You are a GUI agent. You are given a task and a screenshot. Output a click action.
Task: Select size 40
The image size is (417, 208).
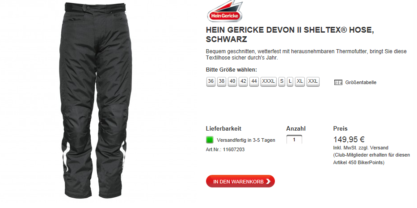232,81
